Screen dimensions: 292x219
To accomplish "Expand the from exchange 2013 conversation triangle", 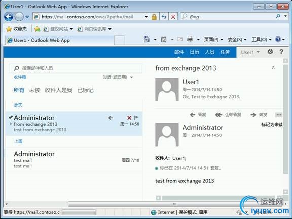I will 11,124.
